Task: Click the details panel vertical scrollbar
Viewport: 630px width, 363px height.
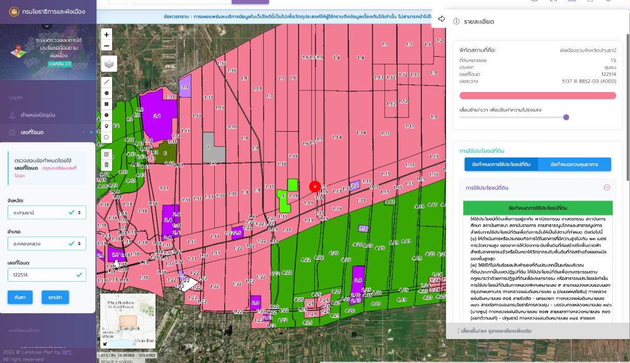Action: click(628, 108)
